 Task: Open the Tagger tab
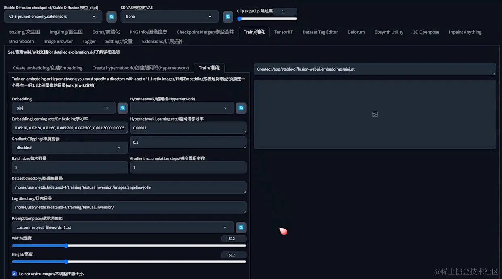point(89,42)
